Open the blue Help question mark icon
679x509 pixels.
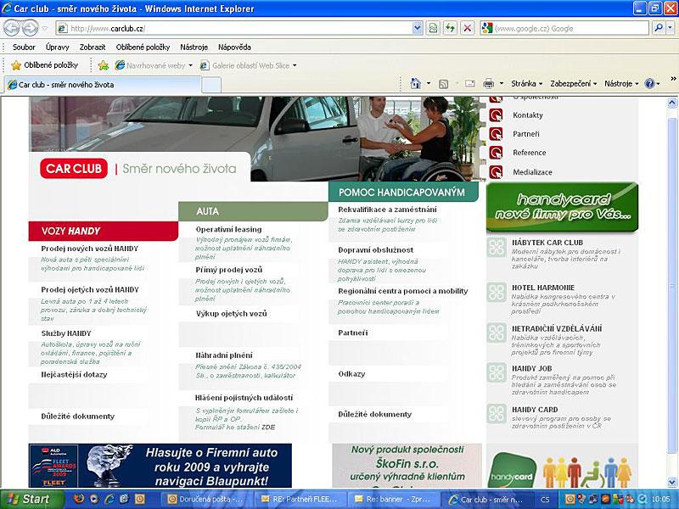pos(649,83)
